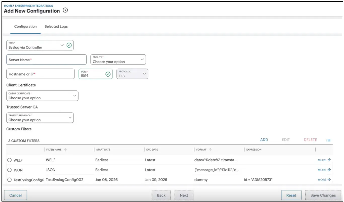Click EDIT above the custom filters table
Image resolution: width=344 pixels, height=202 pixels.
(x=286, y=140)
